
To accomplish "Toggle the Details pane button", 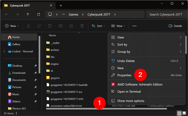I will tap(175, 26).
